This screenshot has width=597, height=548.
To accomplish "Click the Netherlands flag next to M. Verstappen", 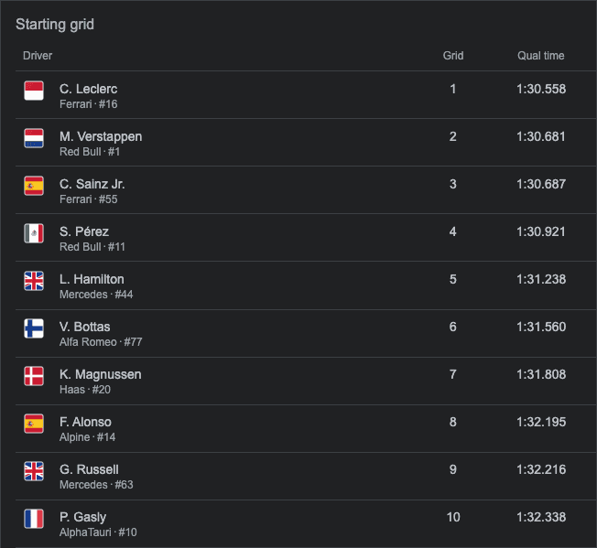I will point(34,138).
